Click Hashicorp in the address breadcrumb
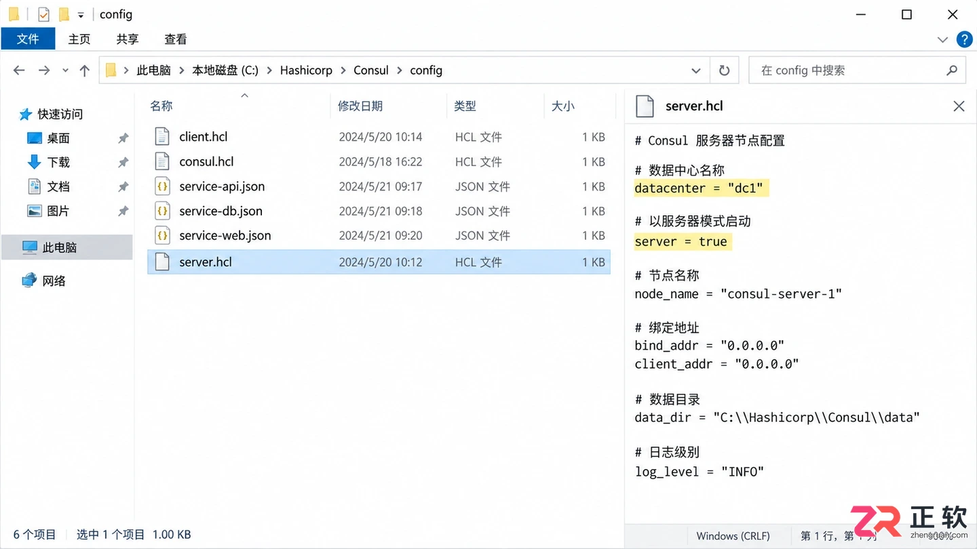 point(306,70)
